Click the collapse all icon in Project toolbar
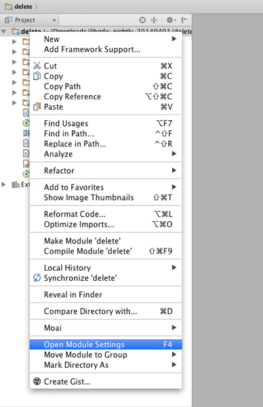This screenshot has width=263, height=407. coord(154,20)
